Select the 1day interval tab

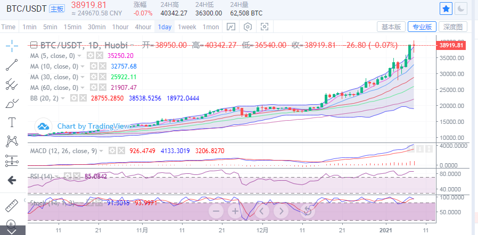pos(164,27)
